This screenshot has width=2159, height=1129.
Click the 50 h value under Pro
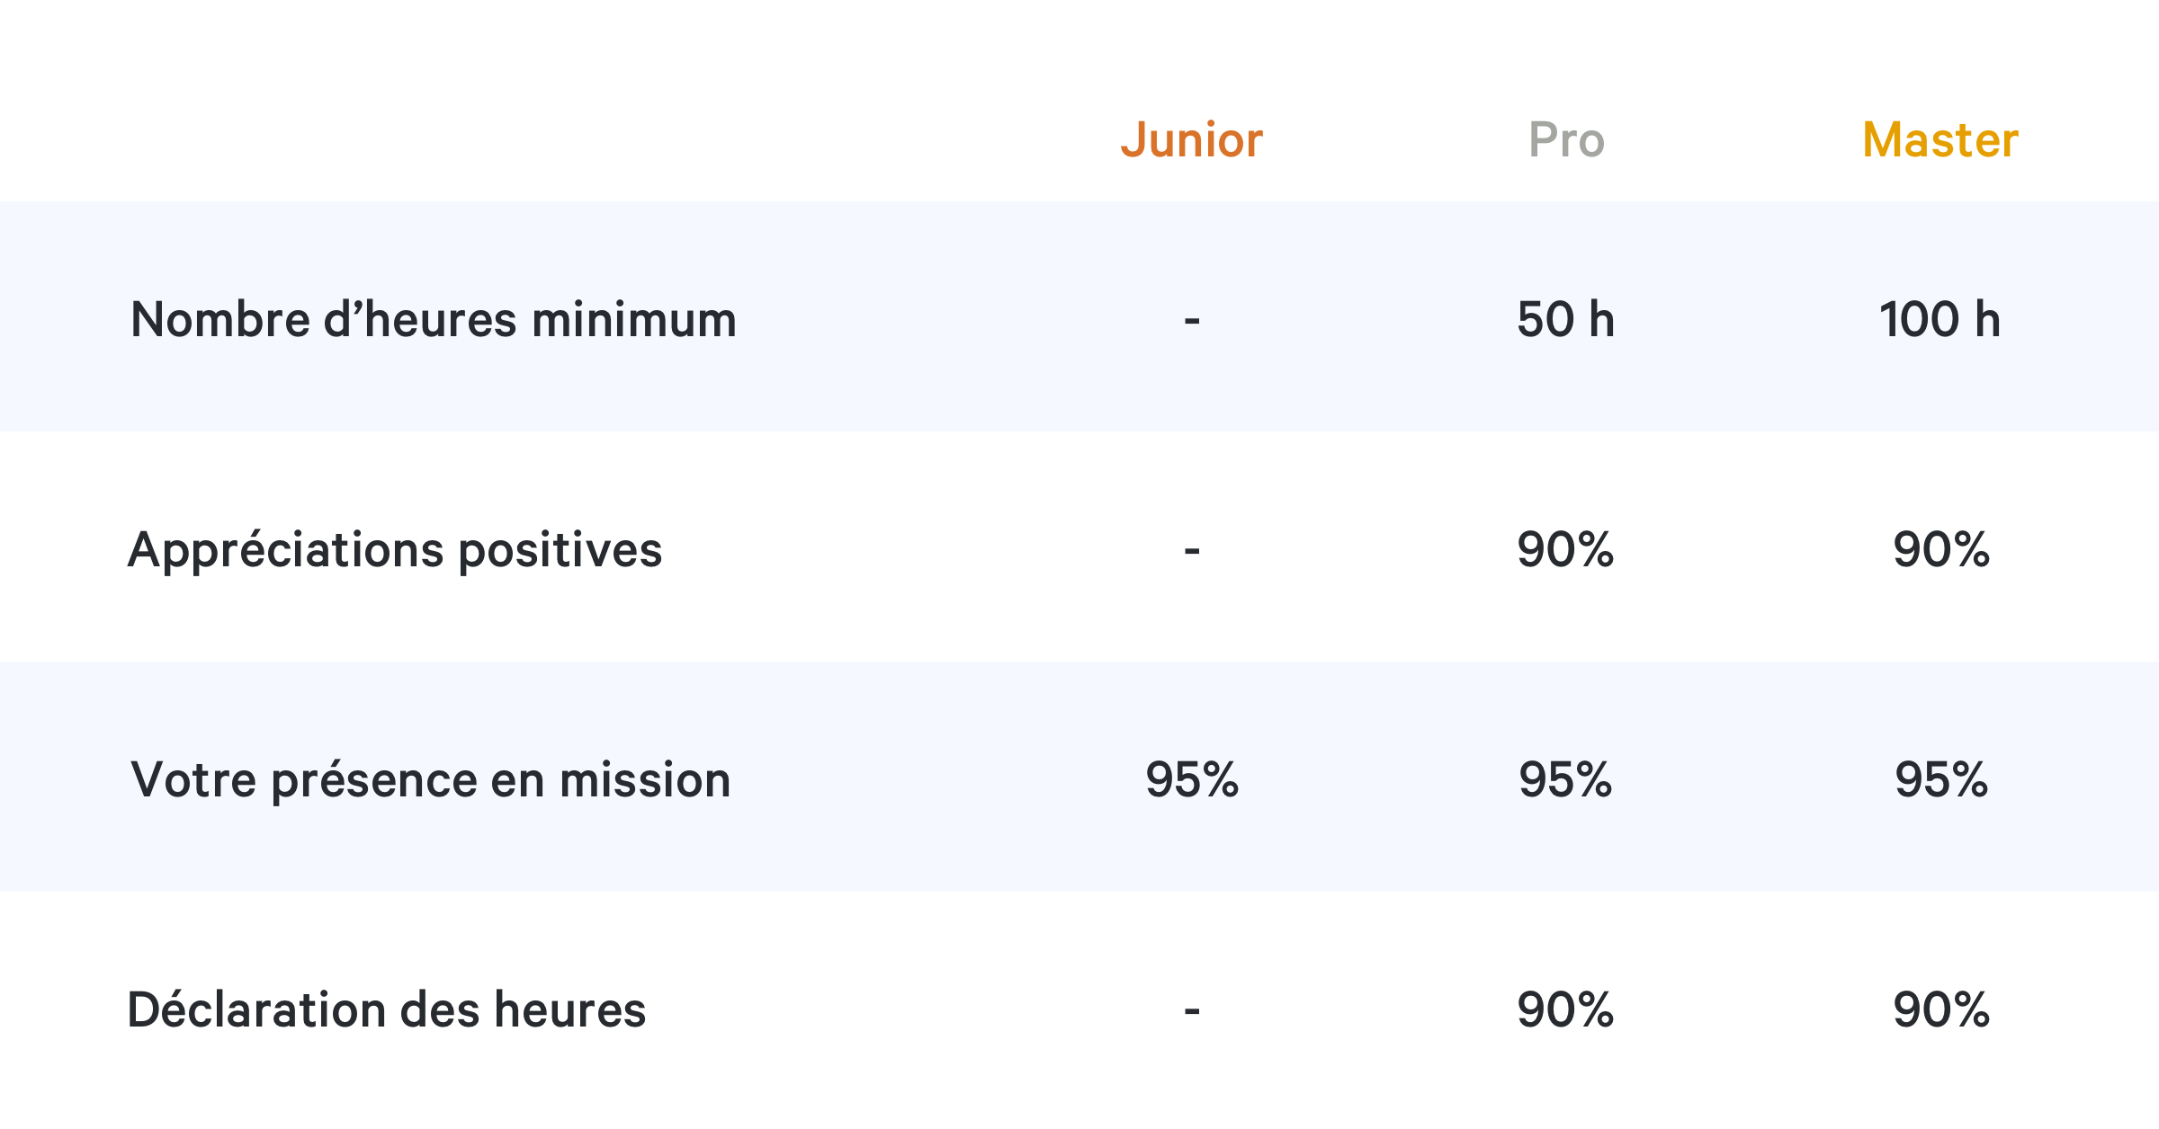click(1566, 320)
